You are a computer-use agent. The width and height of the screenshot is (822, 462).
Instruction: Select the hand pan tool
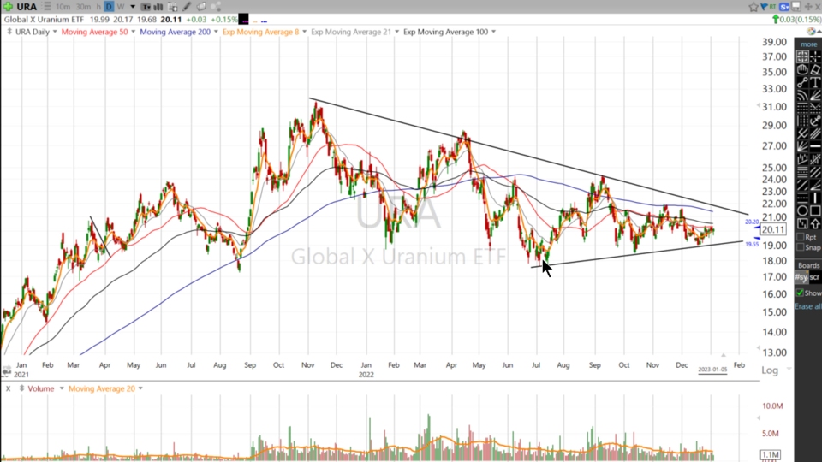(802, 69)
